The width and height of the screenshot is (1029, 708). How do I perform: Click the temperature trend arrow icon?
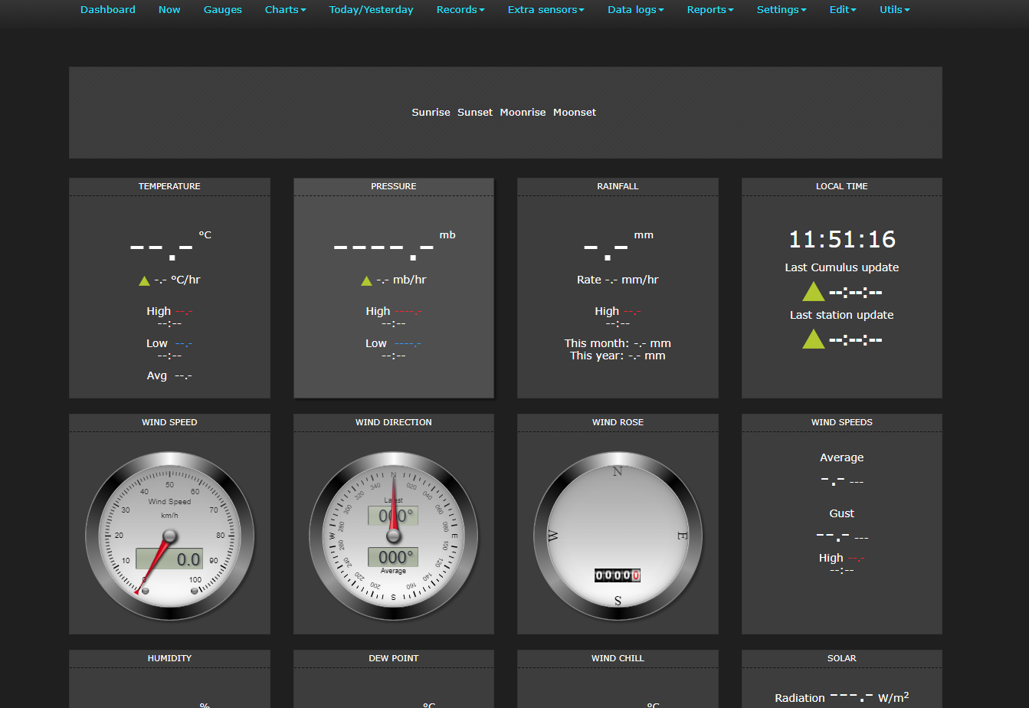[144, 280]
